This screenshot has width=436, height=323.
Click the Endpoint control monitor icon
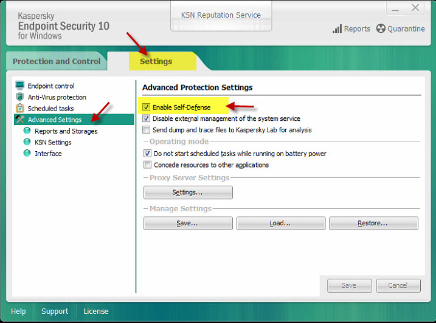click(19, 86)
